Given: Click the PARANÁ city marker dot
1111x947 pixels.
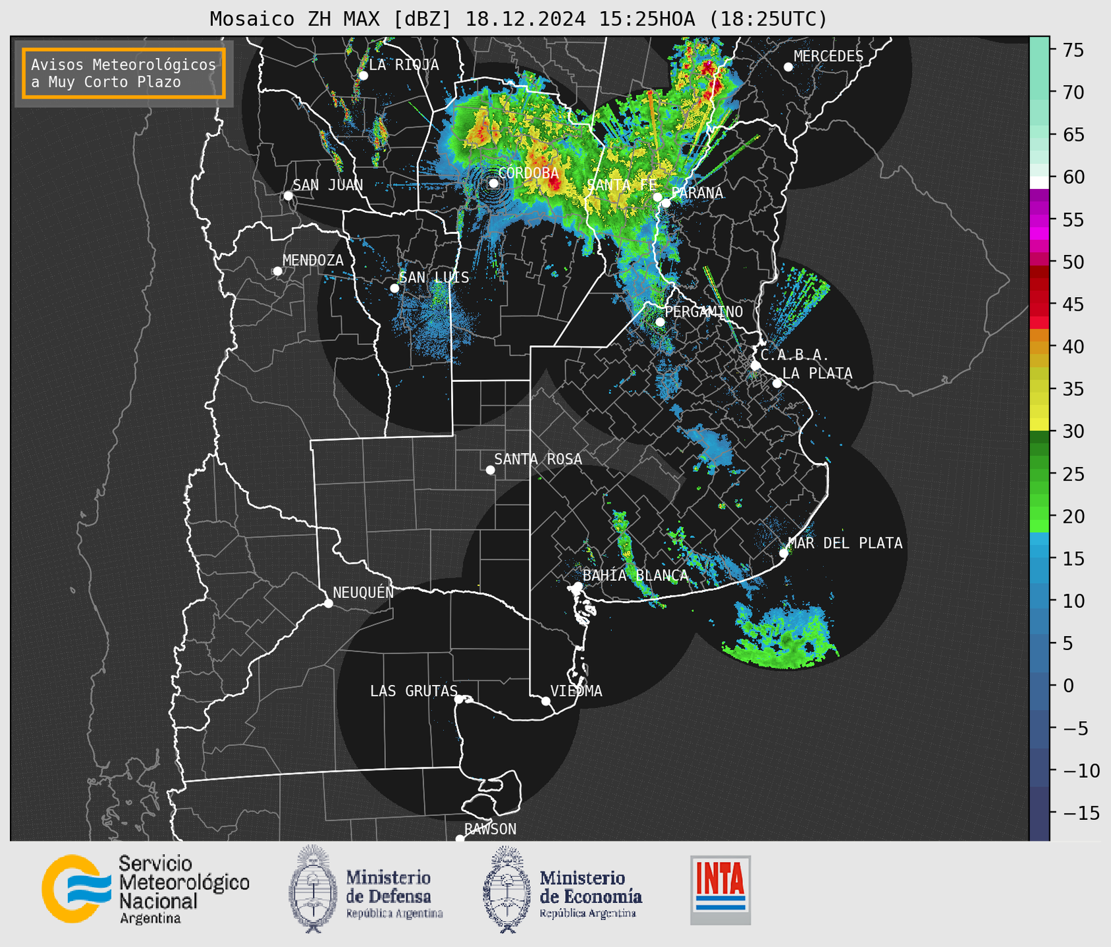Looking at the screenshot, I should tap(666, 203).
